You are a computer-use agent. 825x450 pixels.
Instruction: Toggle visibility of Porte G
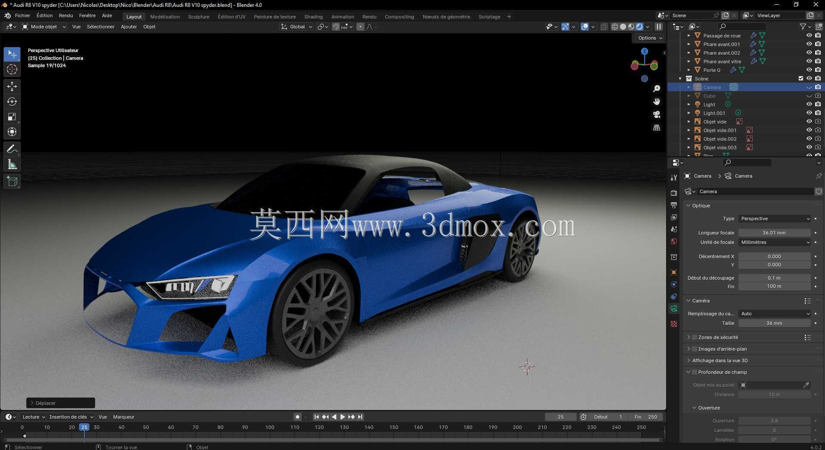click(809, 70)
